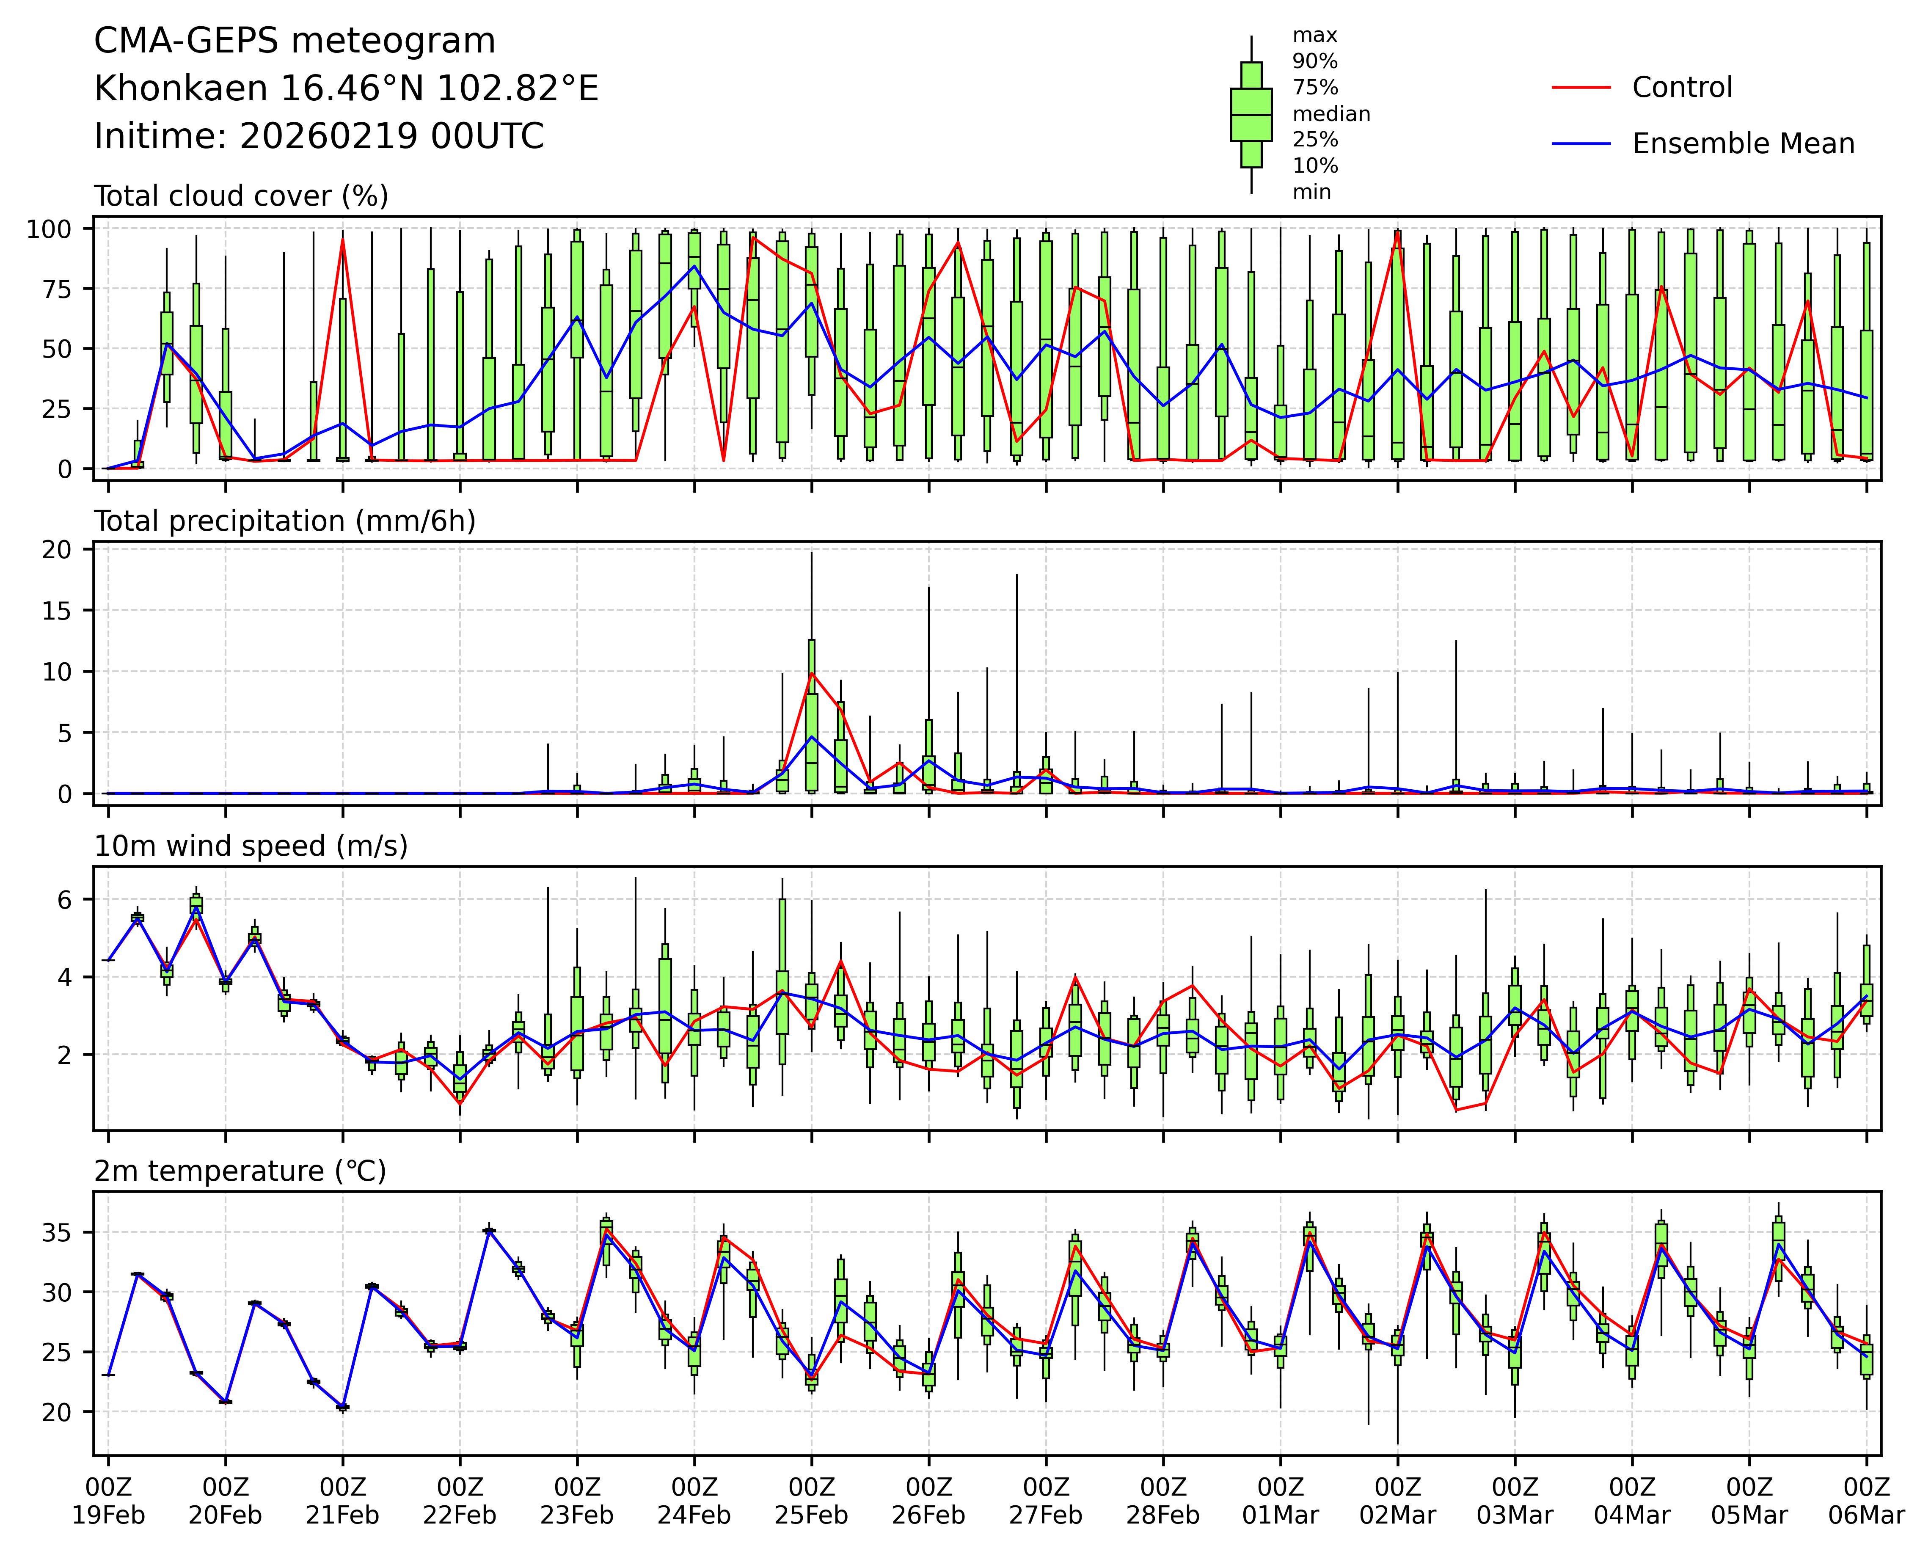Click the 00Z 01Mar time axis label
Image resolution: width=1931 pixels, height=1554 pixels.
(1280, 1502)
